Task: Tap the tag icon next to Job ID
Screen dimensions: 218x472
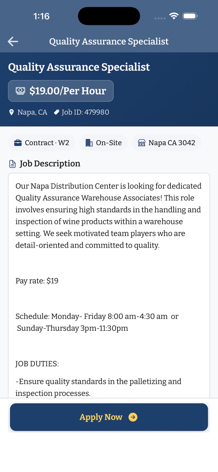Action: [56, 112]
